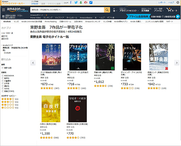Tick the 光文社 publisher checkbox

coord(3,89)
